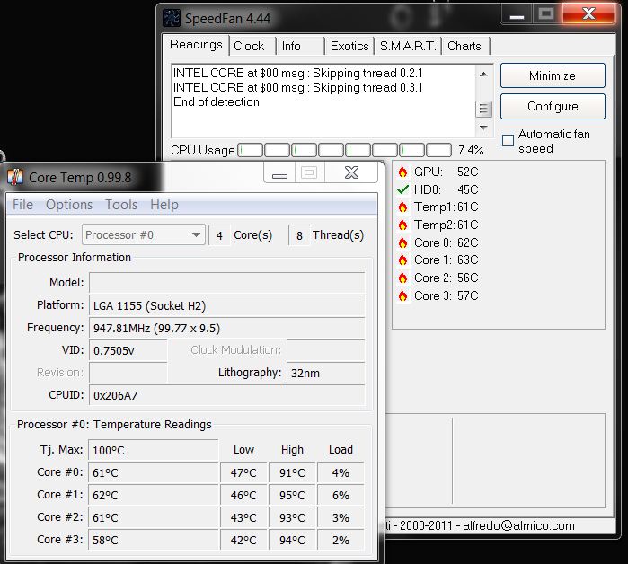Click the Core #3 Load value 2%
628x564 pixels.
pyautogui.click(x=341, y=540)
